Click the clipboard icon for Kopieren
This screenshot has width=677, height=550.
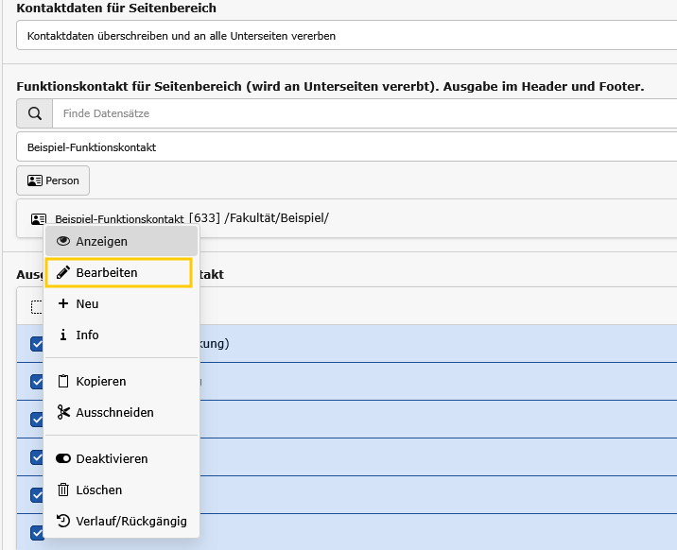point(63,382)
